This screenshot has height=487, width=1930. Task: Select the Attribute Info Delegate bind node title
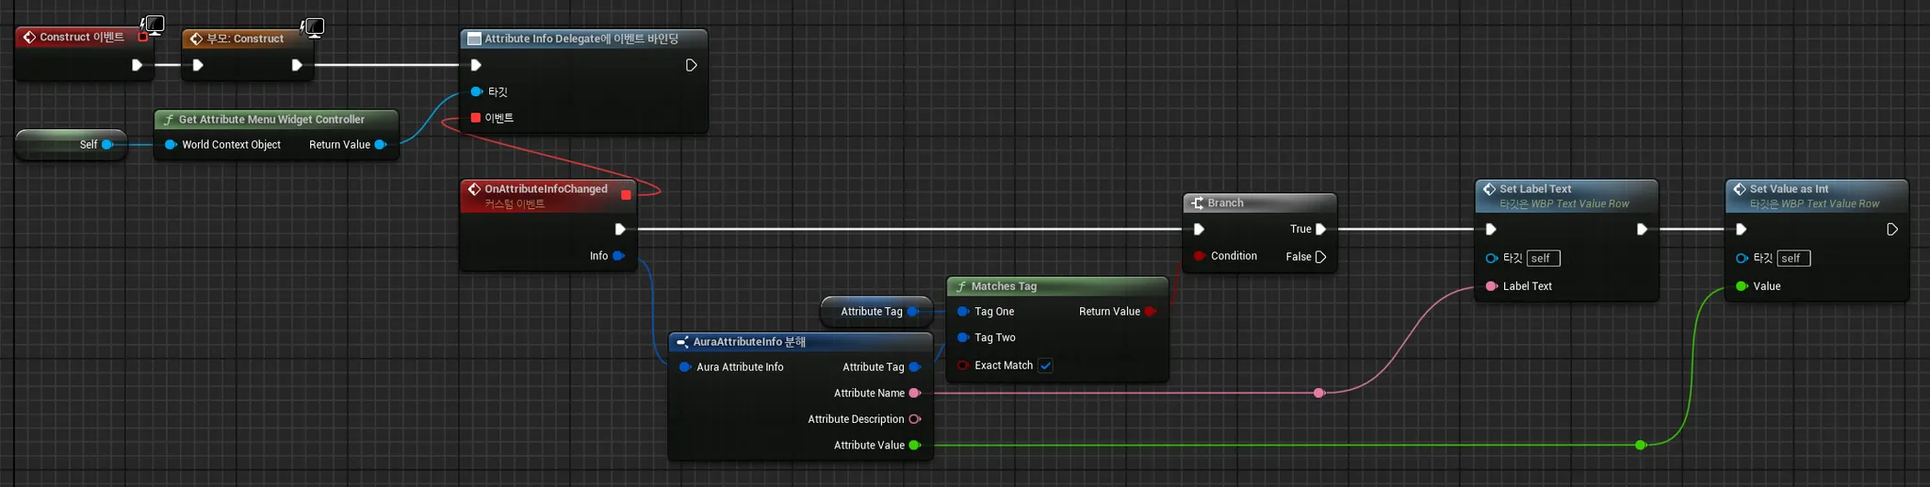(x=581, y=39)
